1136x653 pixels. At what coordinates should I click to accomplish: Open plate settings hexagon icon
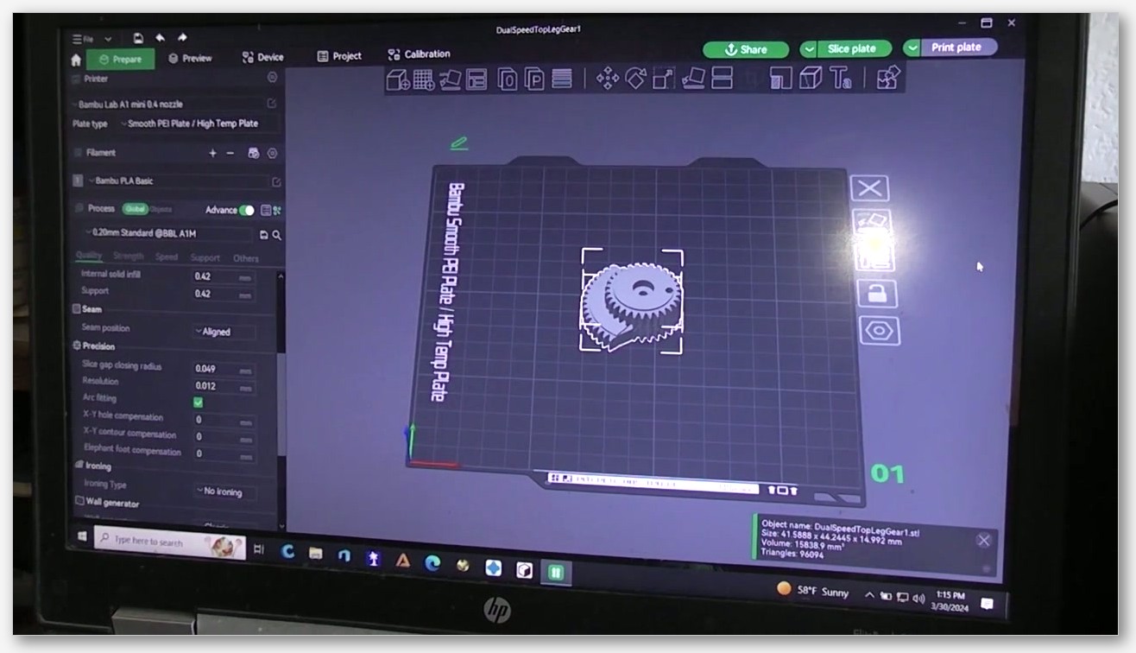point(880,331)
